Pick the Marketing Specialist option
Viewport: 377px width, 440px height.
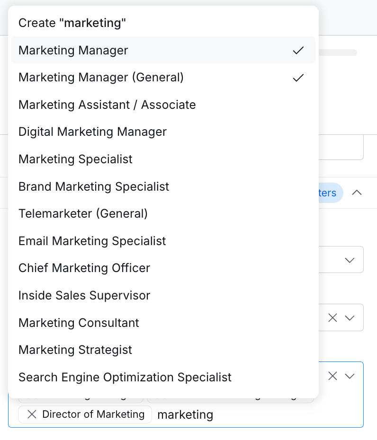pos(76,159)
